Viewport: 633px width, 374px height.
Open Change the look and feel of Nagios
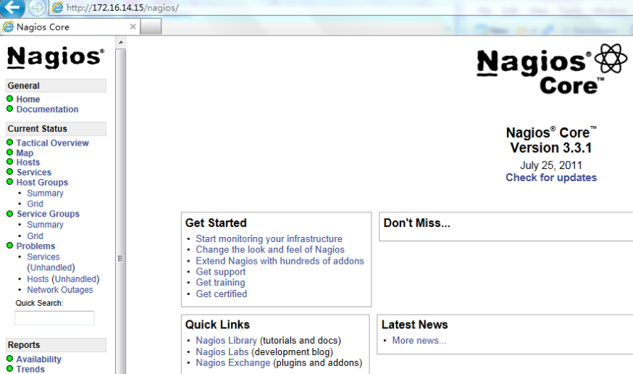(x=270, y=250)
